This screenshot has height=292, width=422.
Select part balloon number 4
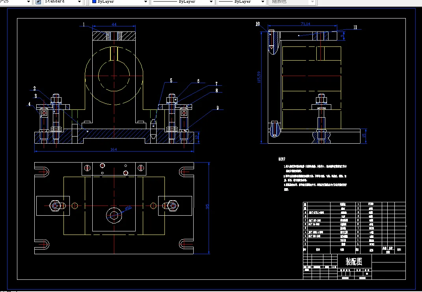point(29,104)
